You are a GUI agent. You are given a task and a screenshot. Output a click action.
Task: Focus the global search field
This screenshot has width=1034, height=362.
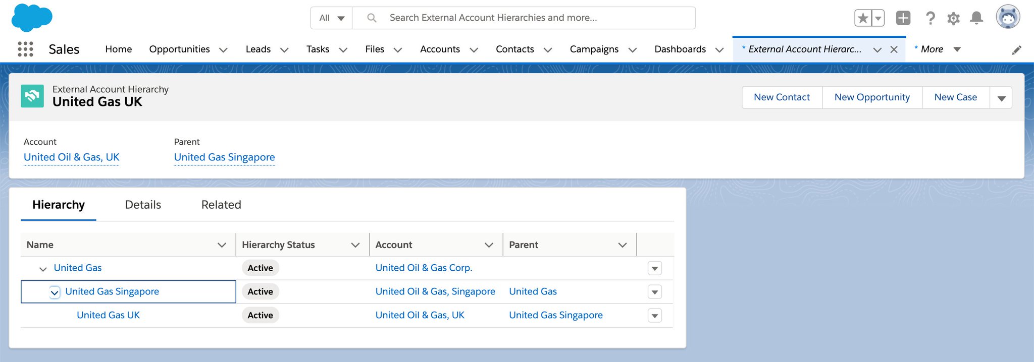click(x=524, y=18)
